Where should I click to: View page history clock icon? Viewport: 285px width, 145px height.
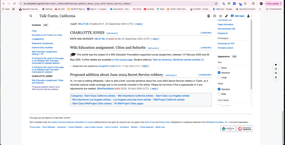click(x=215, y=16)
